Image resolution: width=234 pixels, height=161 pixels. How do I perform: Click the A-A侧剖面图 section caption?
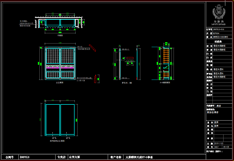coord(165,83)
